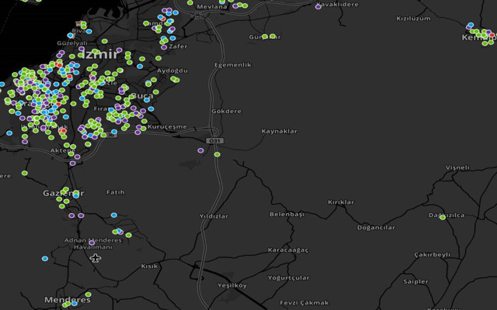
Task: Click the green marker below the 031 shield
Action: (217, 154)
